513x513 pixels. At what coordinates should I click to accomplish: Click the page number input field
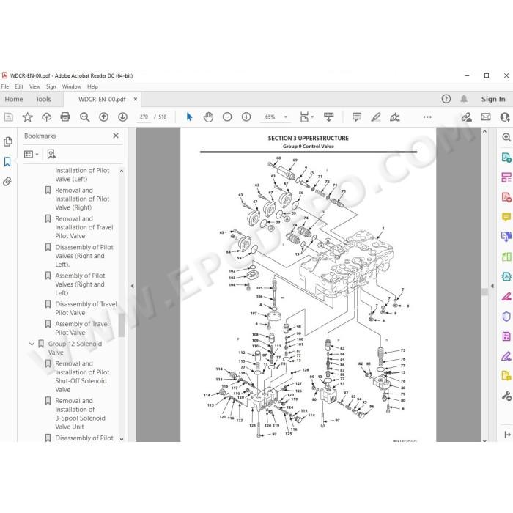click(x=144, y=117)
